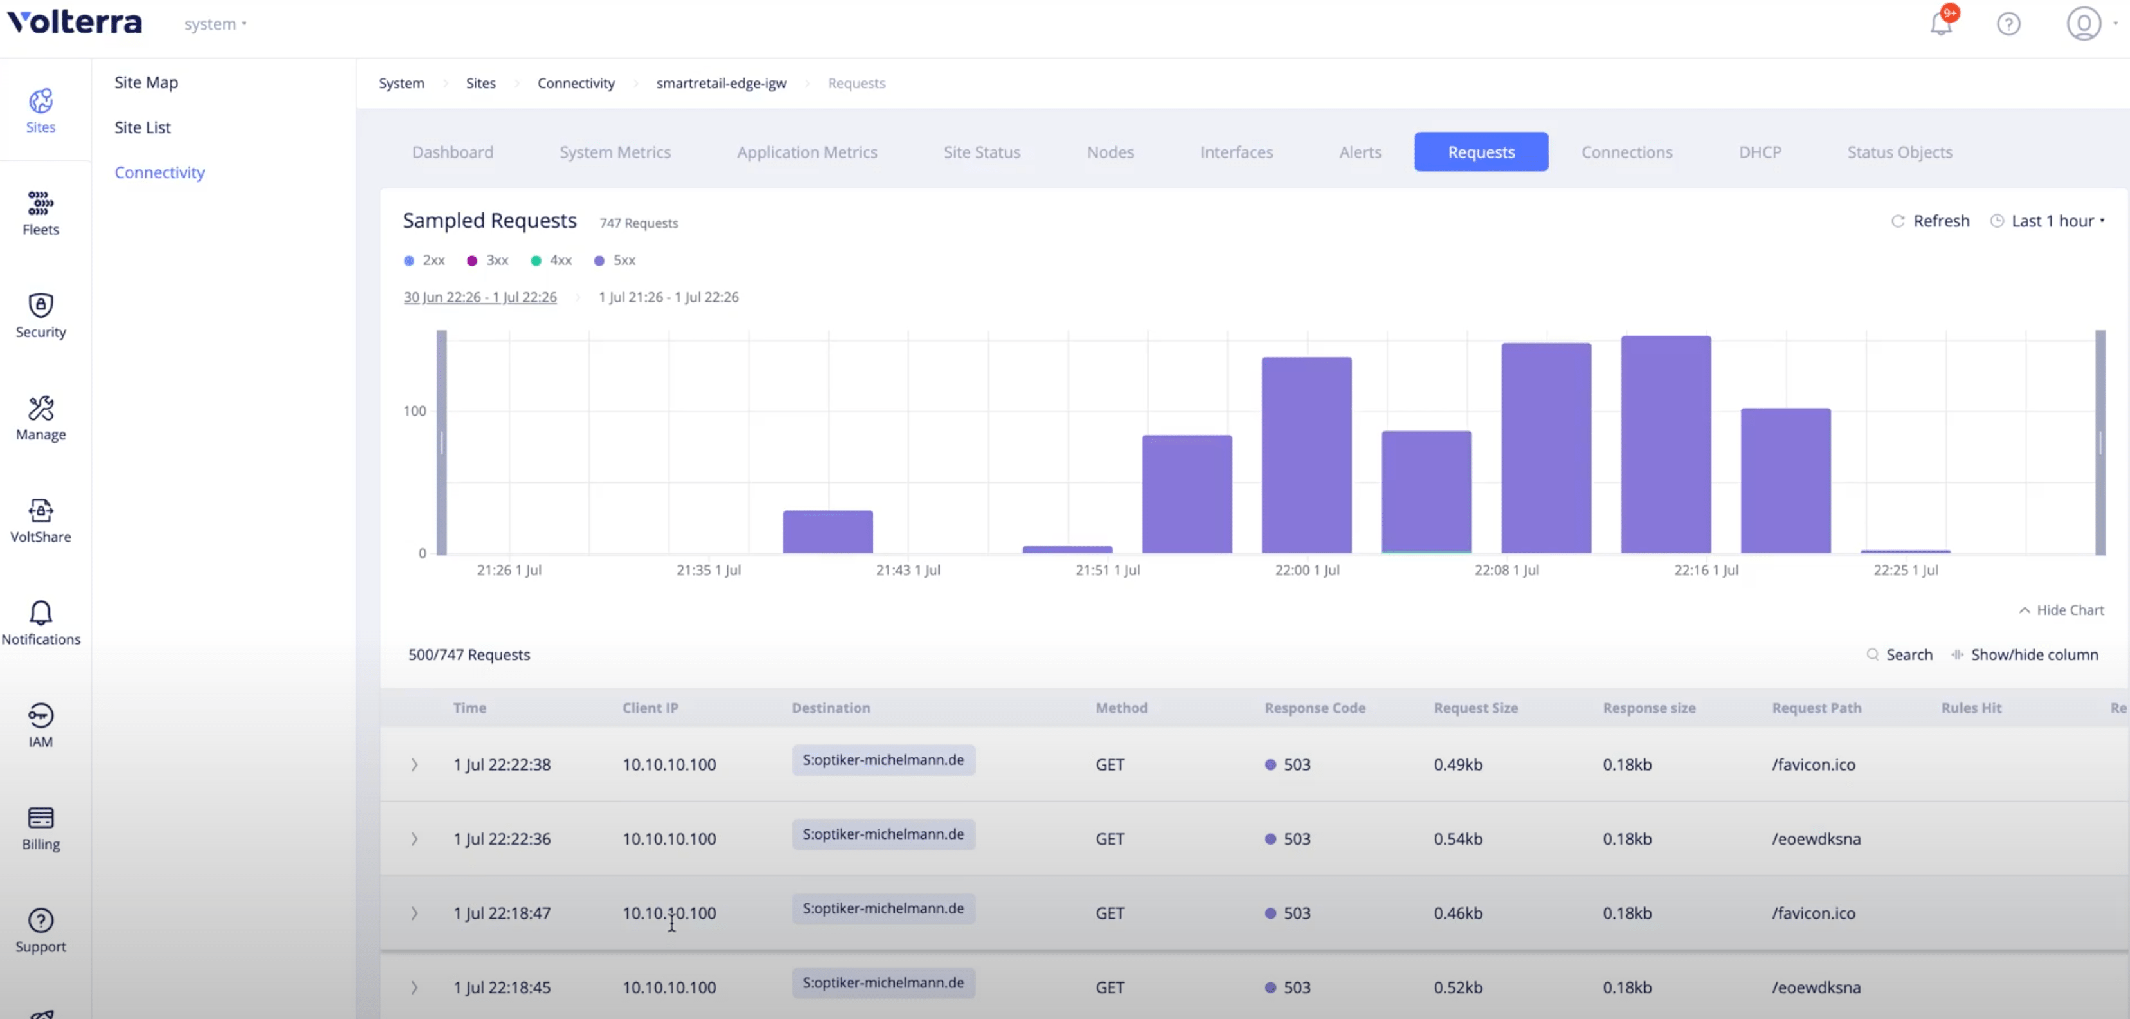Select the Security sidebar icon
Viewport: 2130px width, 1019px height.
click(40, 315)
